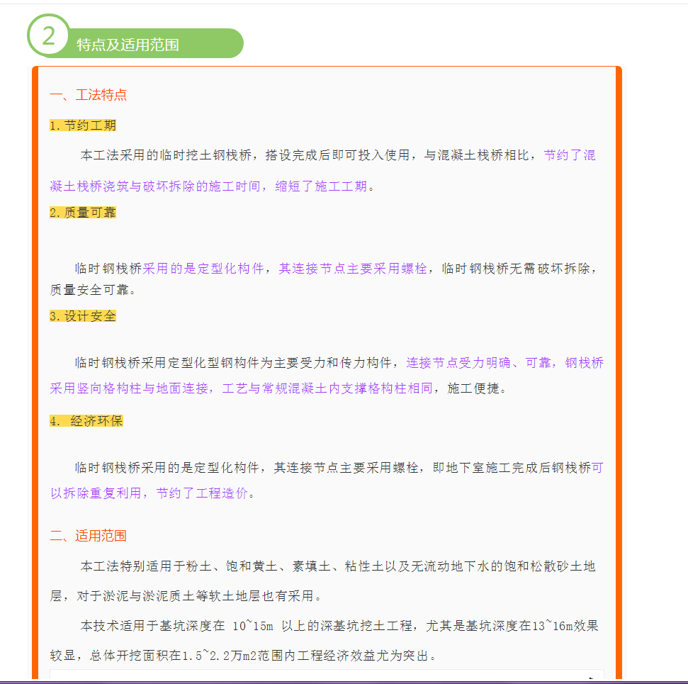This screenshot has width=688, height=684.
Task: Click the text 质量安全可靠。
Action: coord(93,290)
